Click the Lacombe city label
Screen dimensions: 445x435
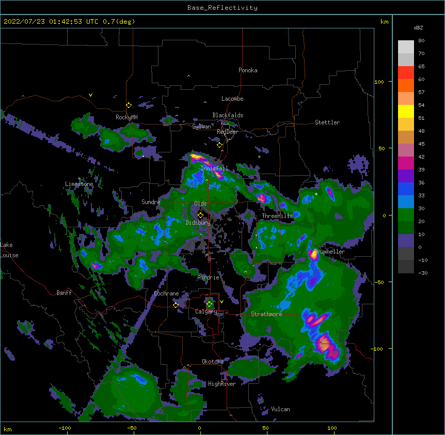coord(232,99)
